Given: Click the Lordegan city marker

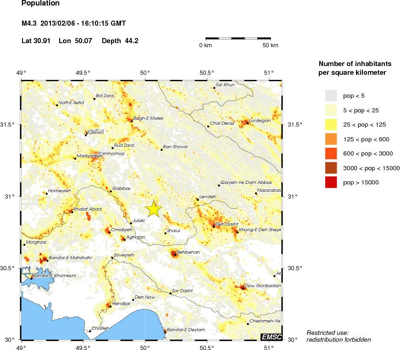Looking at the screenshot, I should point(247,123).
